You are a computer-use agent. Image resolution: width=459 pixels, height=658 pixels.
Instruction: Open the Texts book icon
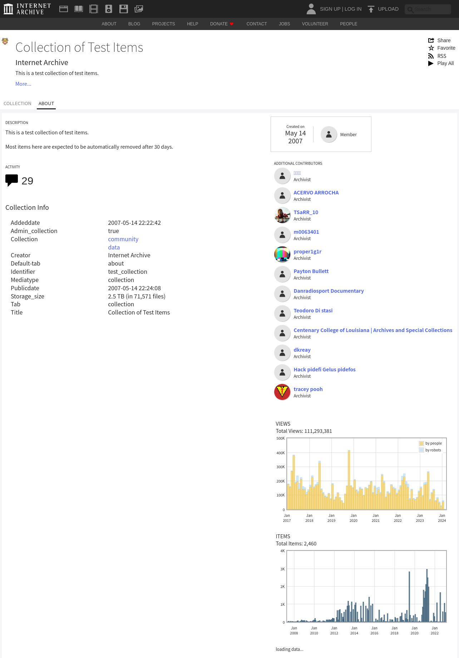click(79, 9)
